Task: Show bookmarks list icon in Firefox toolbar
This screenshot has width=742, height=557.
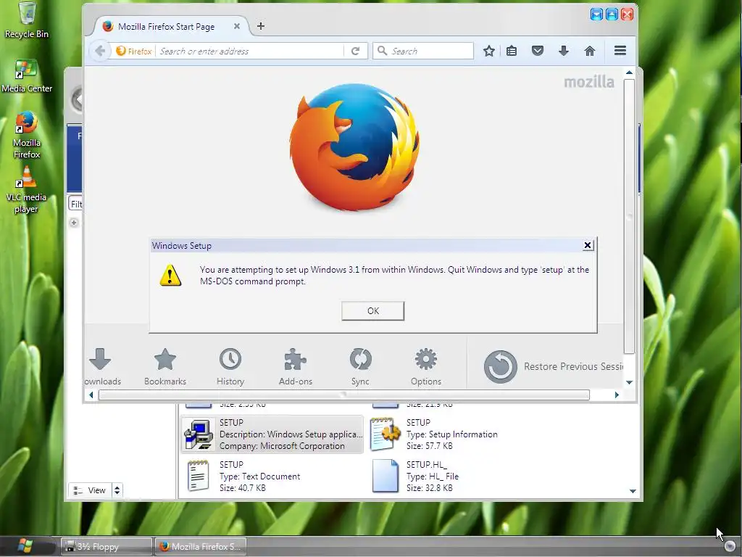Action: pos(512,51)
